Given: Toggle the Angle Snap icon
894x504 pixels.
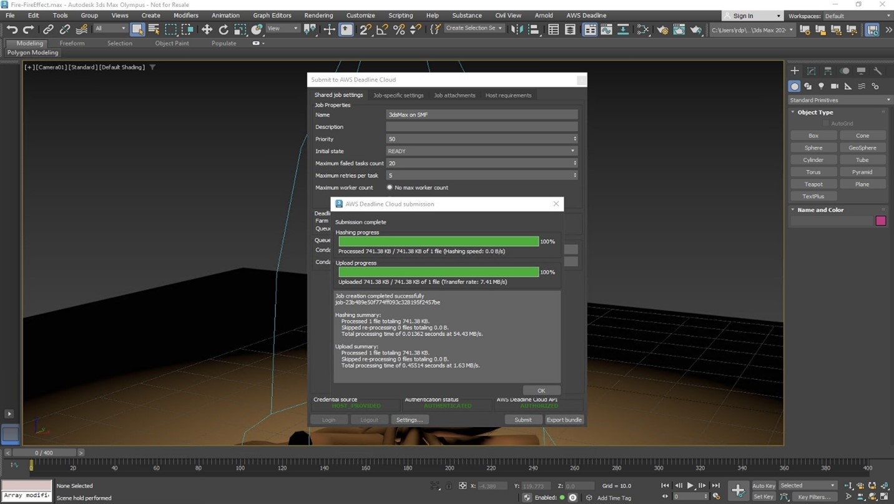Looking at the screenshot, I should [382, 29].
